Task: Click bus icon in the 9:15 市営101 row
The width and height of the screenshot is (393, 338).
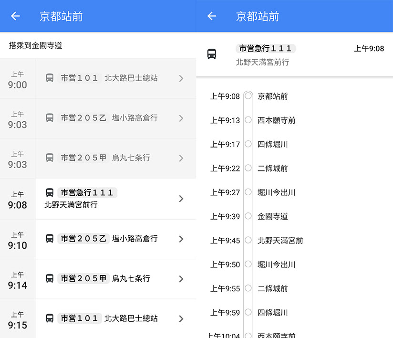Action: coord(50,318)
